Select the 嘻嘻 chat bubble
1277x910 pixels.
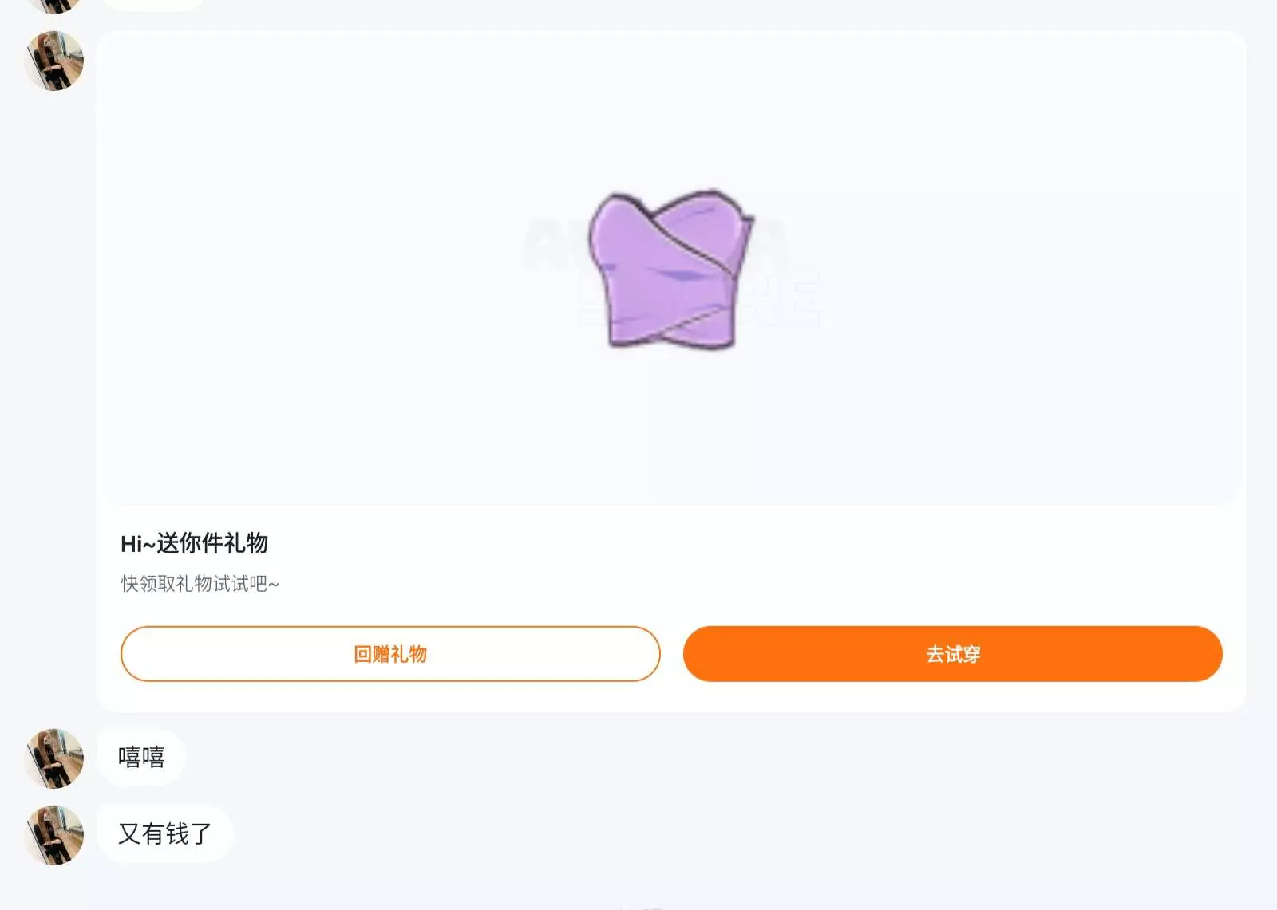coord(141,757)
